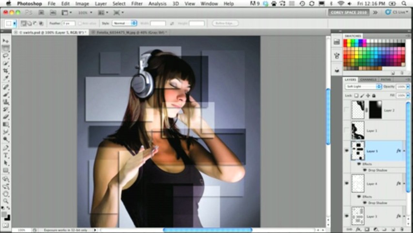The height and width of the screenshot is (233, 413).
Task: Open the 100% zoom level dropdown
Action: tap(85, 13)
